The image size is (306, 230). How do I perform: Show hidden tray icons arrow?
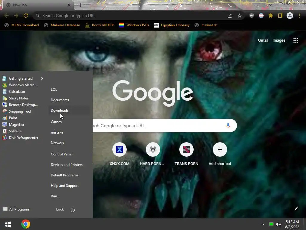point(263,224)
